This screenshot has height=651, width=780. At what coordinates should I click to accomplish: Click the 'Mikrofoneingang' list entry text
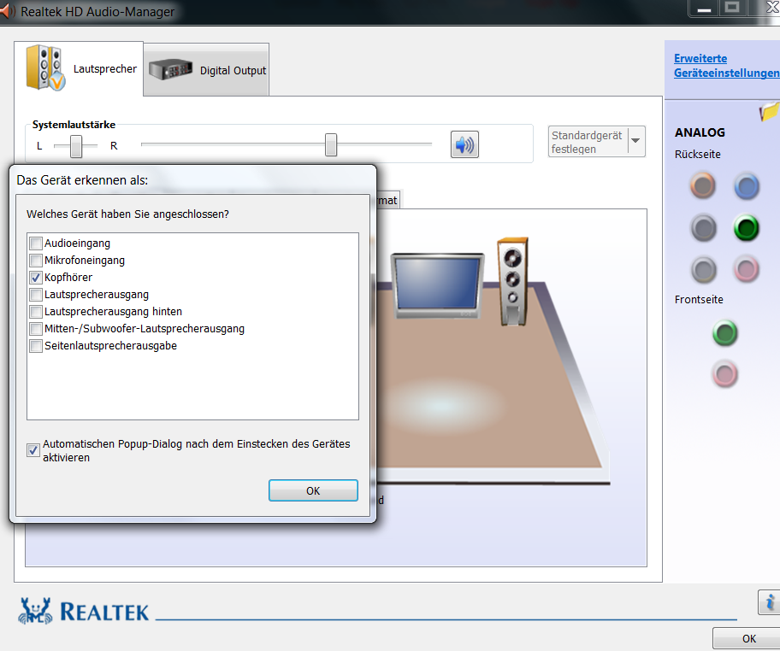click(x=85, y=261)
